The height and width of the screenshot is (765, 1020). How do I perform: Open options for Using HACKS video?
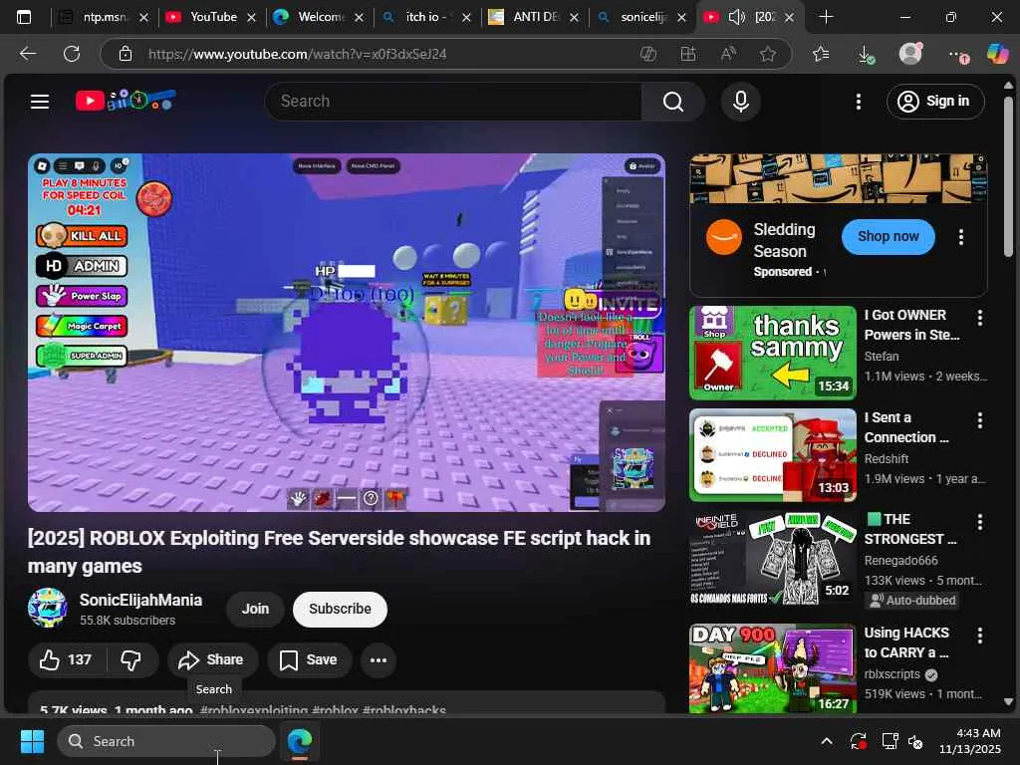[x=980, y=635]
